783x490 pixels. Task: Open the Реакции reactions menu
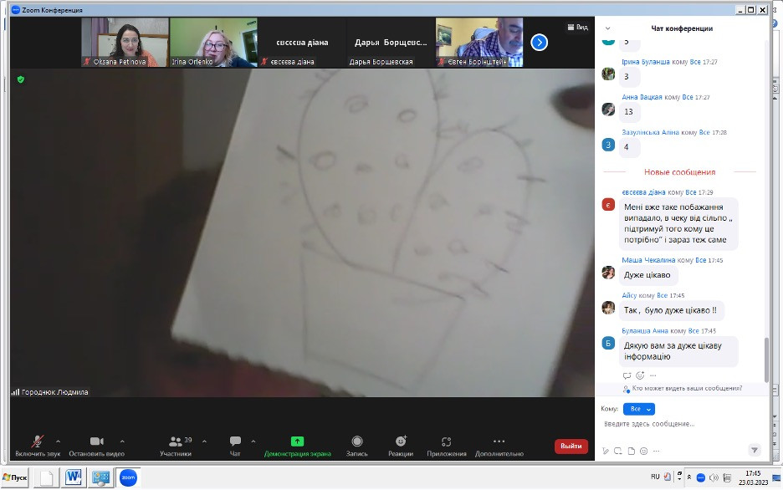coord(401,446)
